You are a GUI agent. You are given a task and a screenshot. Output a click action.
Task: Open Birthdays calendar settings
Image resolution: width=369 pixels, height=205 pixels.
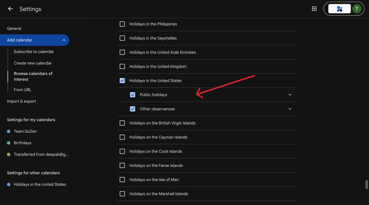23,143
